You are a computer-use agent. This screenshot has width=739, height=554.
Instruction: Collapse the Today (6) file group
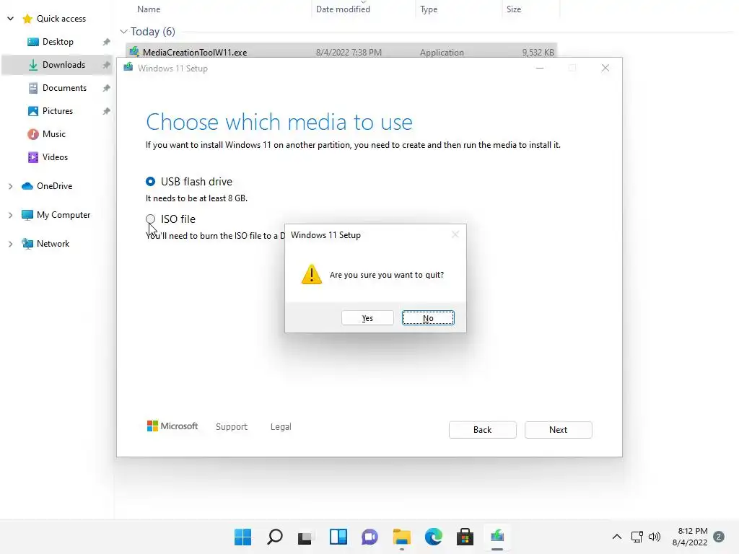[123, 32]
